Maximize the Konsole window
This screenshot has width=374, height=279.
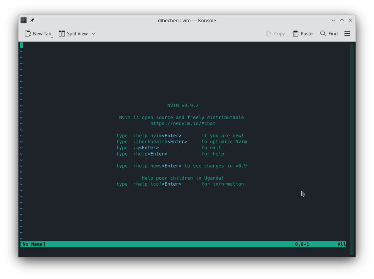pyautogui.click(x=342, y=20)
